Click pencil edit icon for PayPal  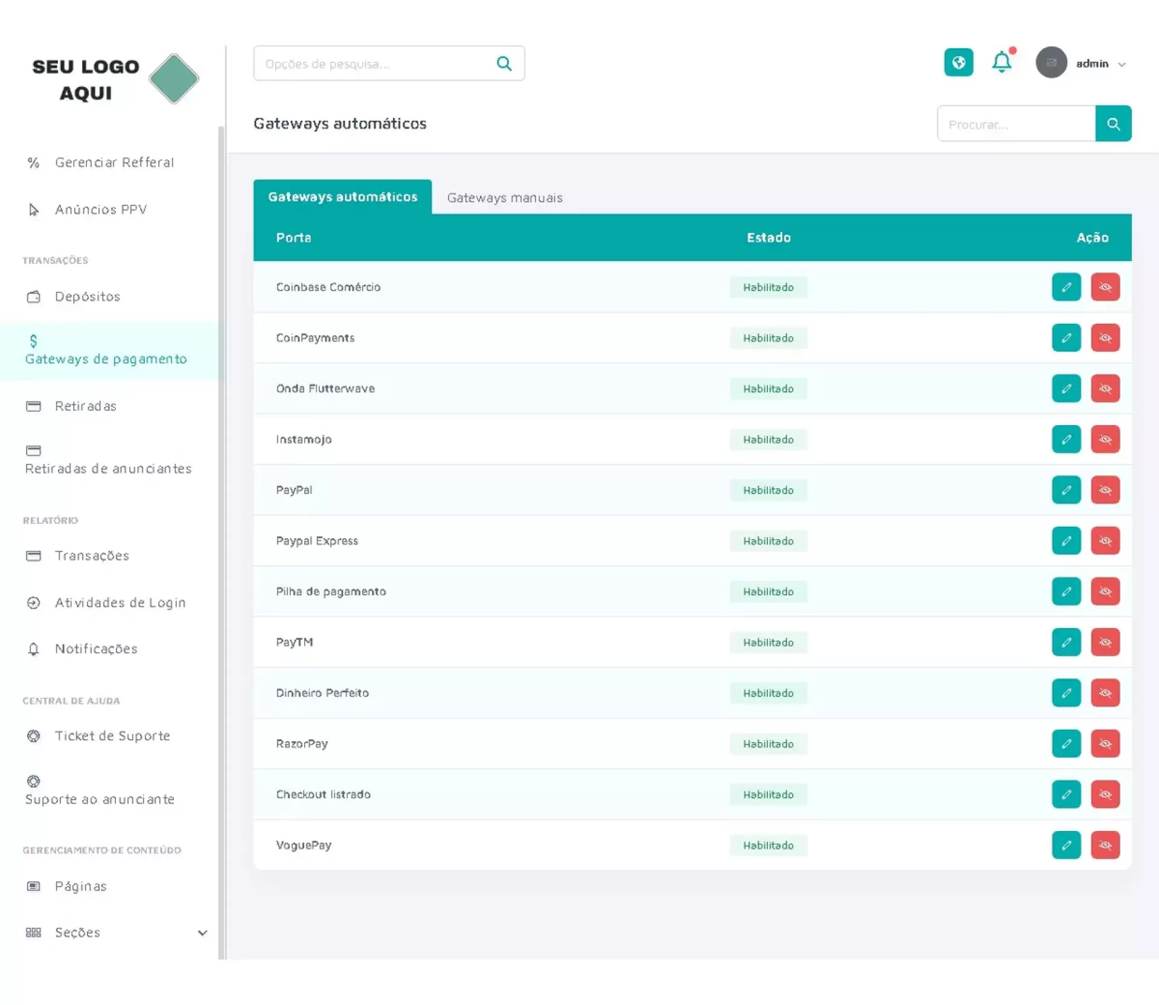[x=1066, y=490]
